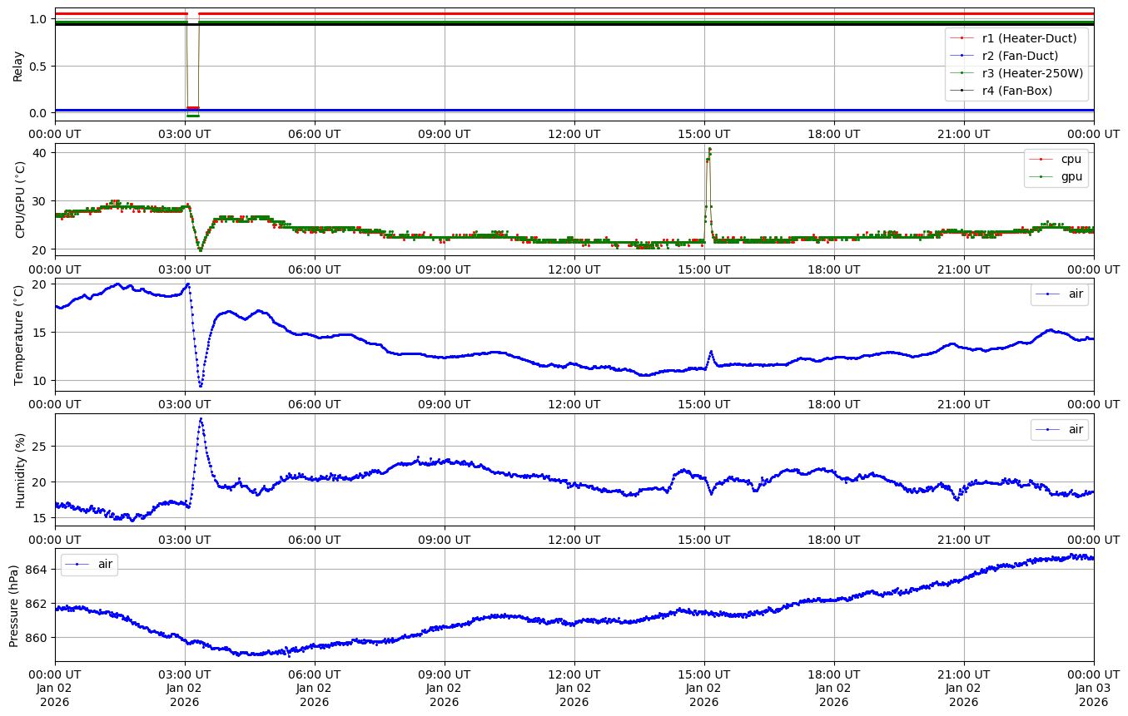Click the cpu legend entry
1128x716 pixels.
click(x=1069, y=159)
